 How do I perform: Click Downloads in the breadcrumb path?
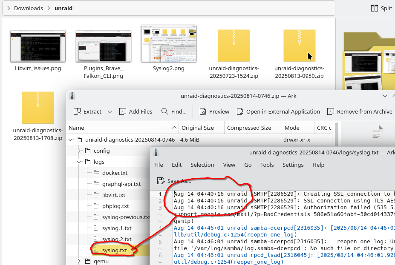29,9
